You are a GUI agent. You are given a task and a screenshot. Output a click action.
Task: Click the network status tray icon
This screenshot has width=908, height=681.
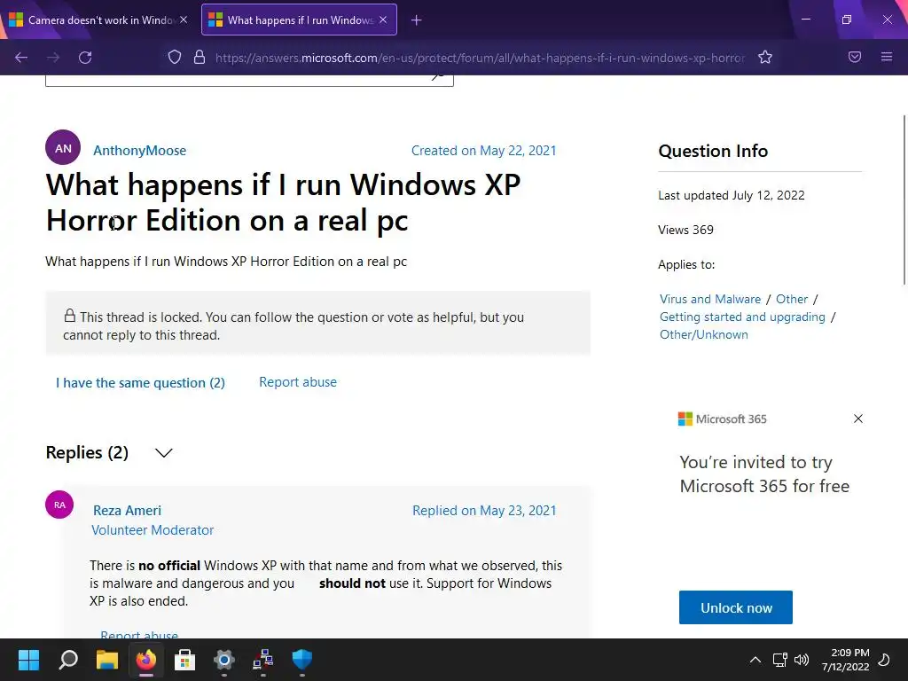[x=779, y=660]
